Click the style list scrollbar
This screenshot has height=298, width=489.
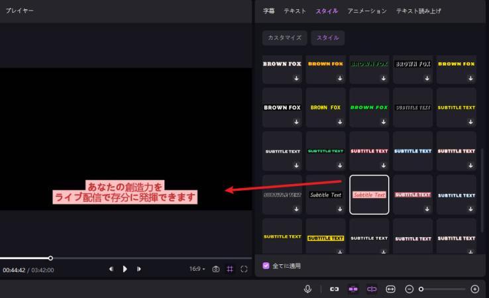click(x=482, y=190)
